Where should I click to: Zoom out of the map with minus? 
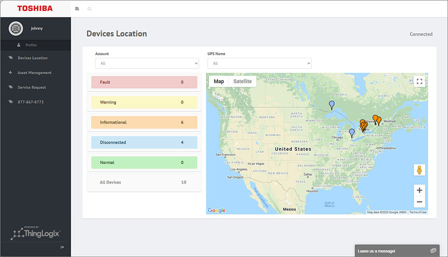[420, 202]
